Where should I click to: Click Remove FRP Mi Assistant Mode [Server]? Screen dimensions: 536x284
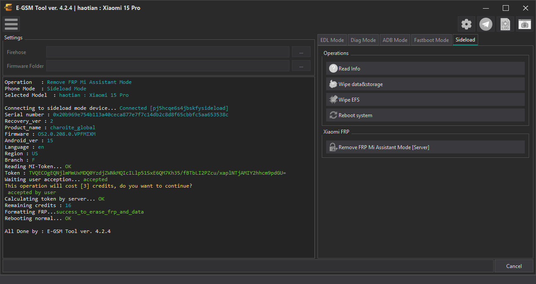point(425,147)
